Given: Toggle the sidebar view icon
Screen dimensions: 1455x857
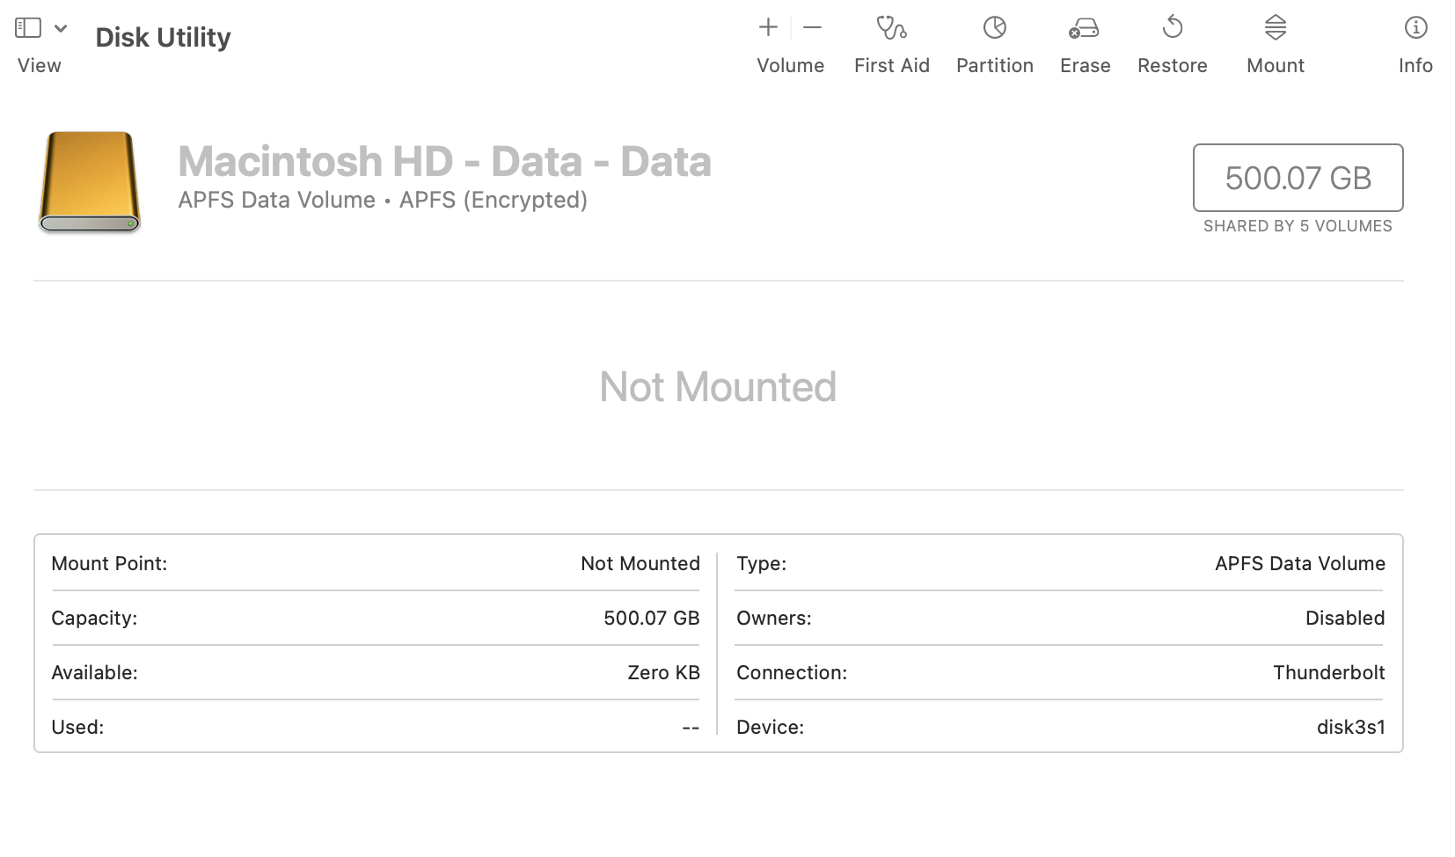Looking at the screenshot, I should pyautogui.click(x=28, y=28).
